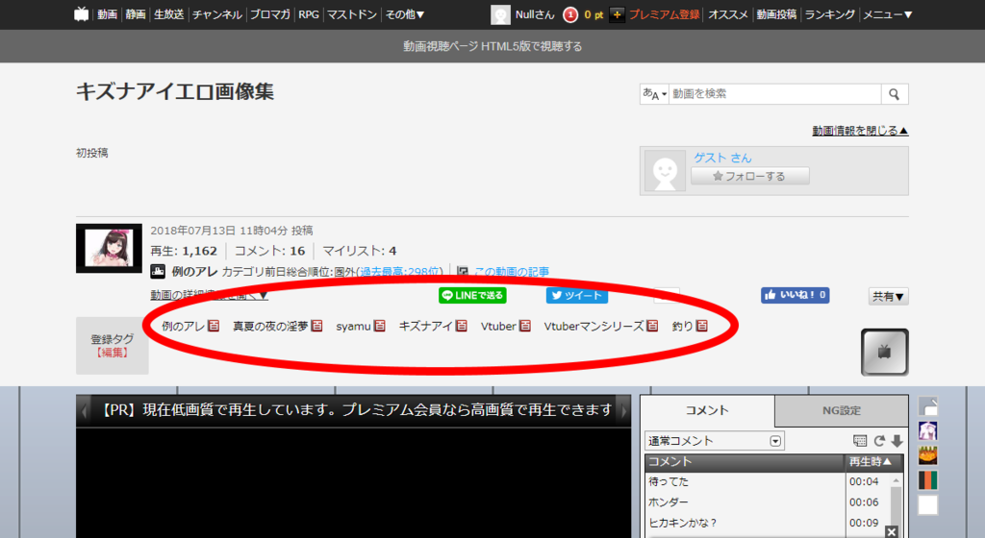Viewport: 985px width, 538px height.
Task: Open the RPG menu item
Action: coord(309,13)
